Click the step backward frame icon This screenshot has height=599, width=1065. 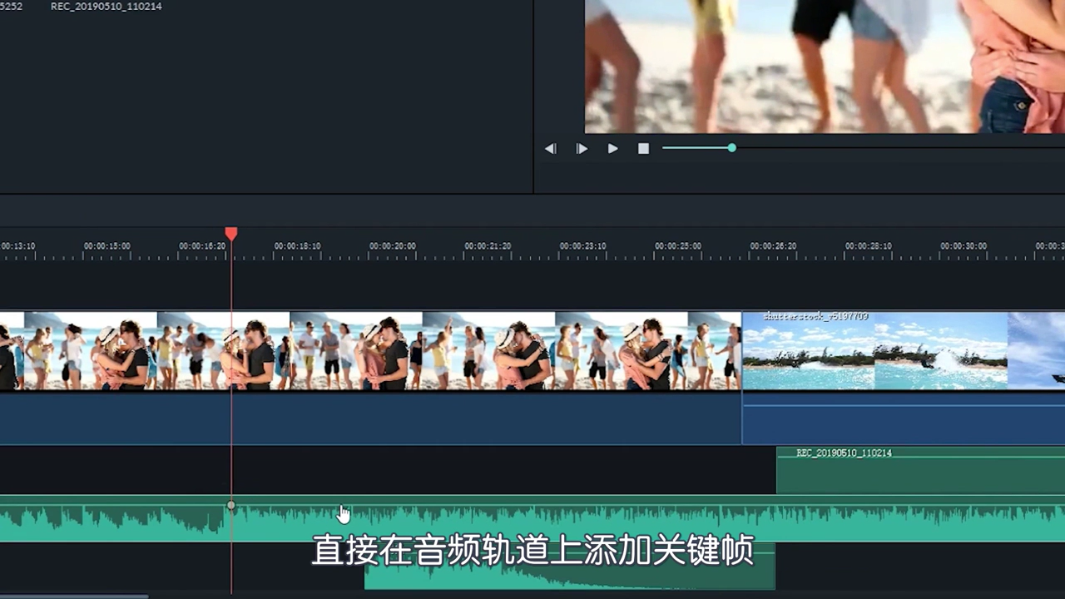tap(550, 148)
